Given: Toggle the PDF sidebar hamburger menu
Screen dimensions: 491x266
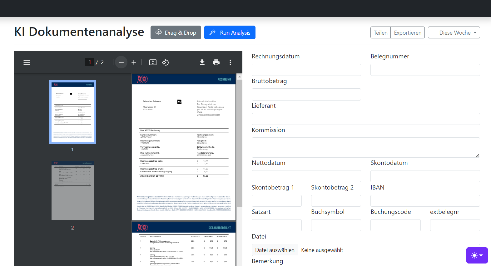Looking at the screenshot, I should click(27, 62).
